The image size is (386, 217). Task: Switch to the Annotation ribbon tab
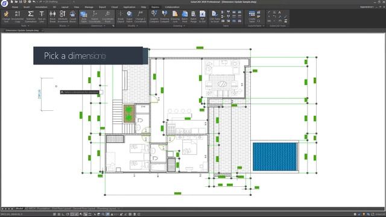(42, 7)
